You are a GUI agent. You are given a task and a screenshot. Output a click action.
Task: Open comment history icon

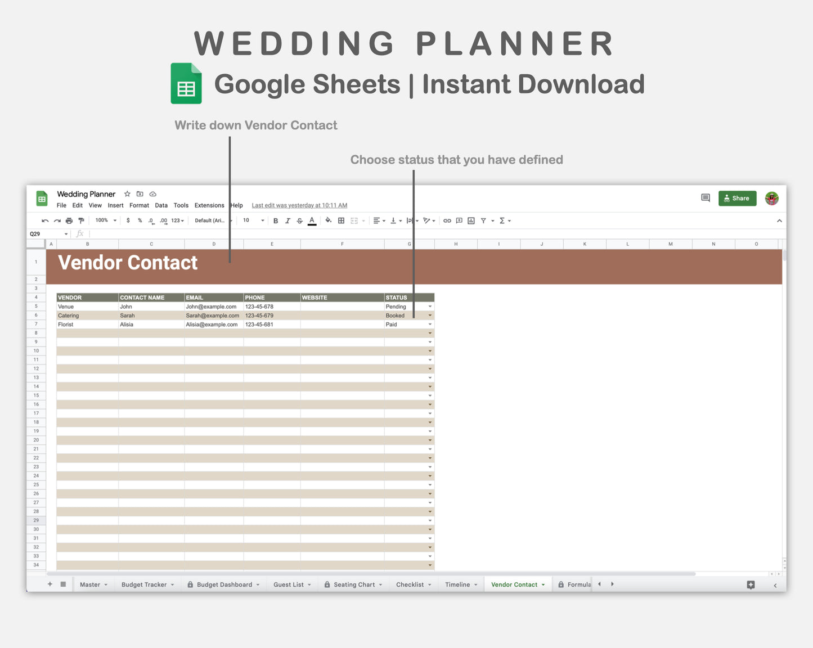[x=705, y=198]
